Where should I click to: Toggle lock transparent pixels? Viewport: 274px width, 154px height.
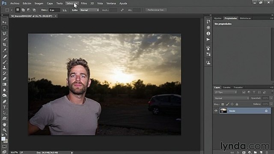[223, 104]
